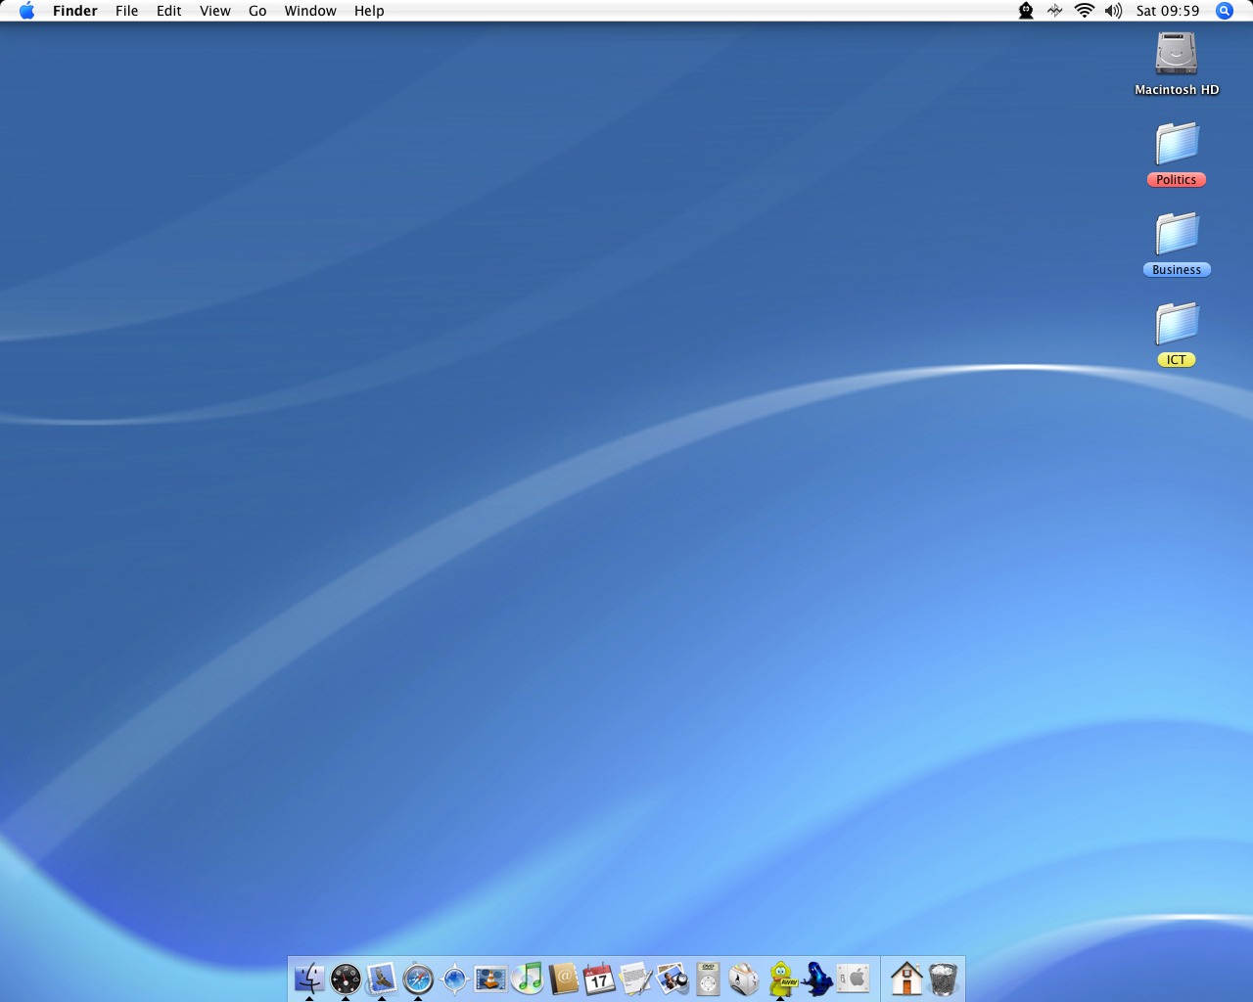Screen dimensions: 1253x1002
Task: Open DVD Player from the Dock
Action: coord(708,978)
